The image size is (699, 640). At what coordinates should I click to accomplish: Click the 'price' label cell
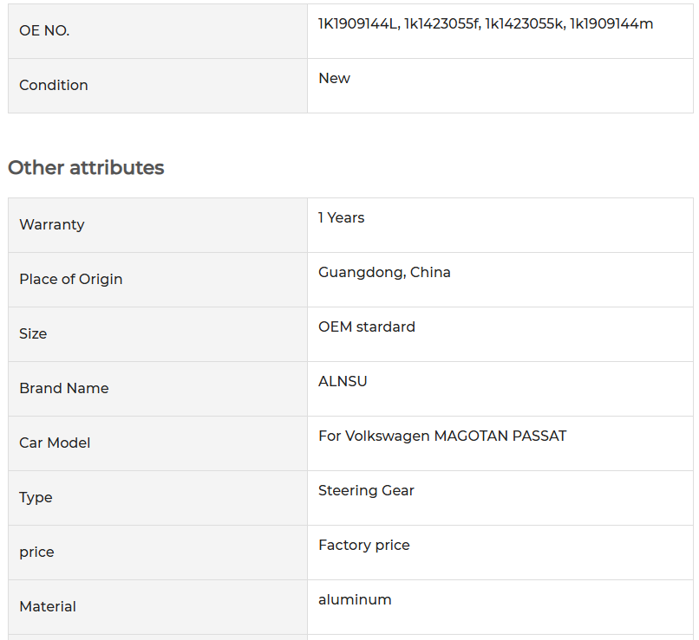point(158,553)
